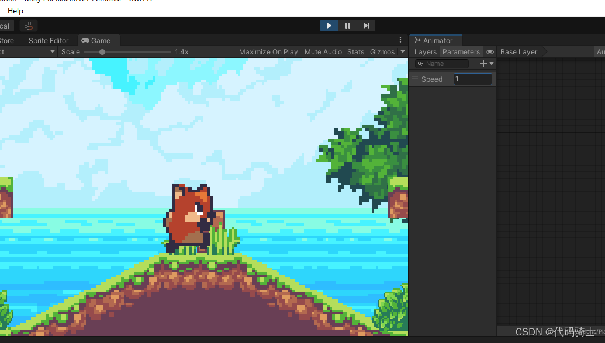
Task: Click the Step frame button
Action: pyautogui.click(x=366, y=26)
